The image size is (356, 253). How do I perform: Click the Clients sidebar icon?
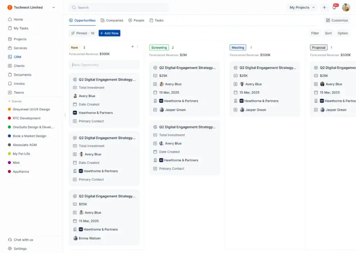(x=10, y=66)
